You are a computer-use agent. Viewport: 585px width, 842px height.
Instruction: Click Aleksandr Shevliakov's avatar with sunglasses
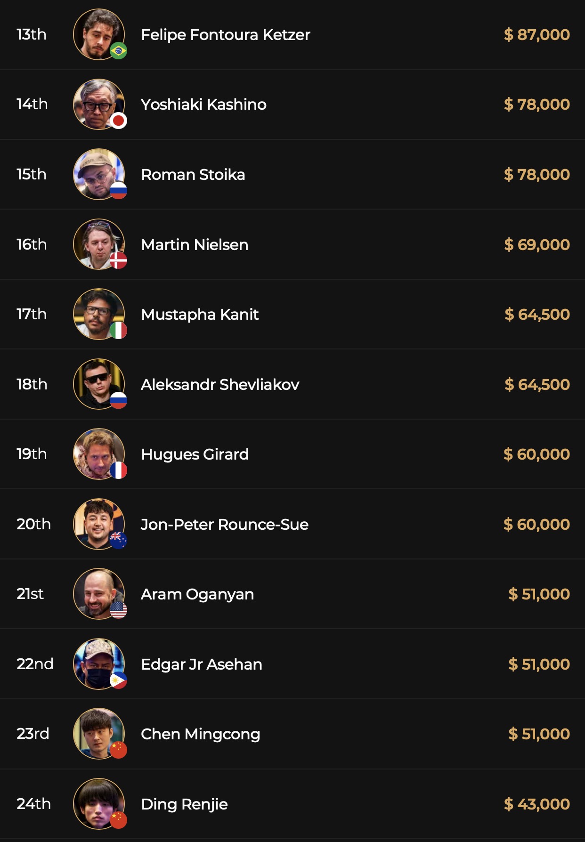[x=98, y=384]
